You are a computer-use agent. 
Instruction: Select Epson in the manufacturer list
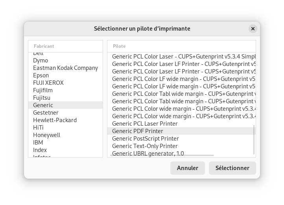pyautogui.click(x=65, y=75)
